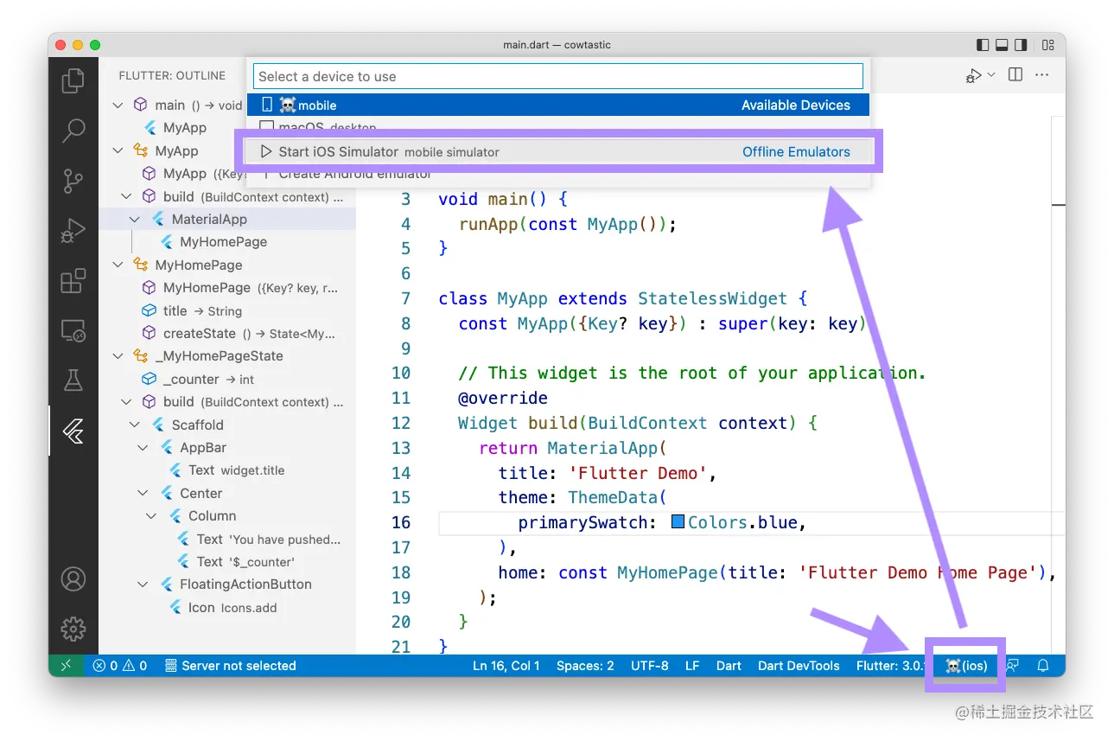Select the MaterialApp row in Flutter outline
The image size is (1114, 741).
(227, 220)
